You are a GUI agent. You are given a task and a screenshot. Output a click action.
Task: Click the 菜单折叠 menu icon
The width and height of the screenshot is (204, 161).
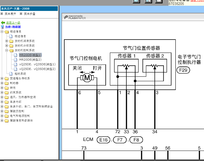tap(21, 14)
